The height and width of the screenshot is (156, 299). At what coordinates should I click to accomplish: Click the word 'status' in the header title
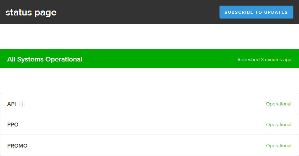click(19, 12)
